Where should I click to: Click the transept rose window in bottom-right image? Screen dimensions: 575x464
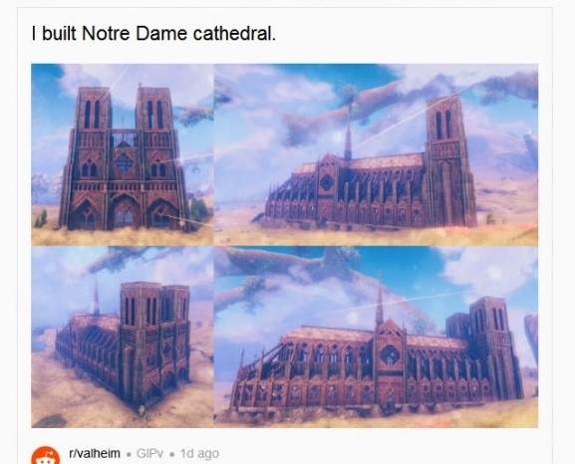(390, 354)
